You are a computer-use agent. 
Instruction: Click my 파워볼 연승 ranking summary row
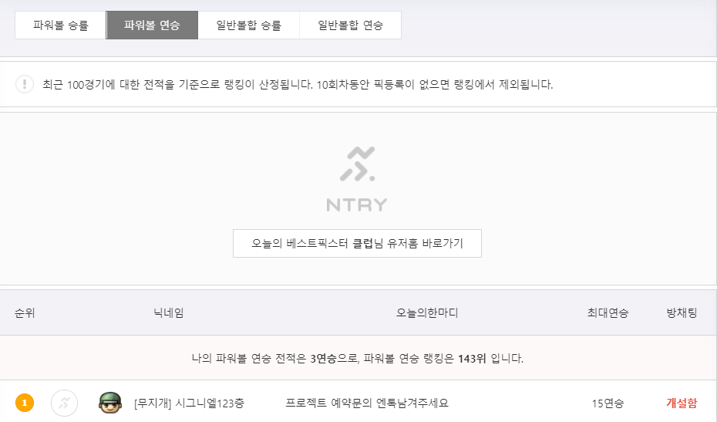(358, 358)
